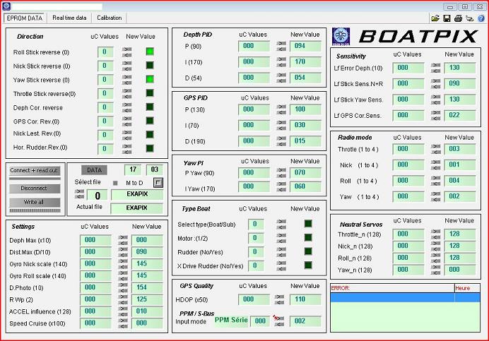
Task: Click the blue help question mark icon
Action: pos(480,18)
